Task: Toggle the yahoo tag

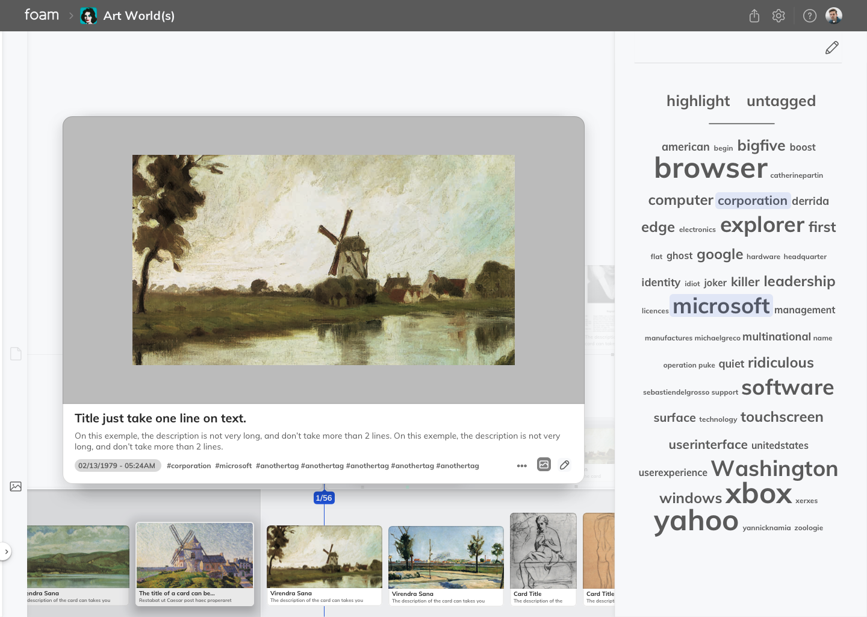Action: [696, 521]
